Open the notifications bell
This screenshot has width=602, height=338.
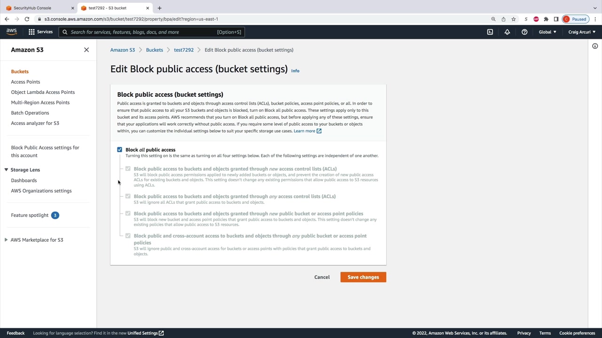pos(507,32)
